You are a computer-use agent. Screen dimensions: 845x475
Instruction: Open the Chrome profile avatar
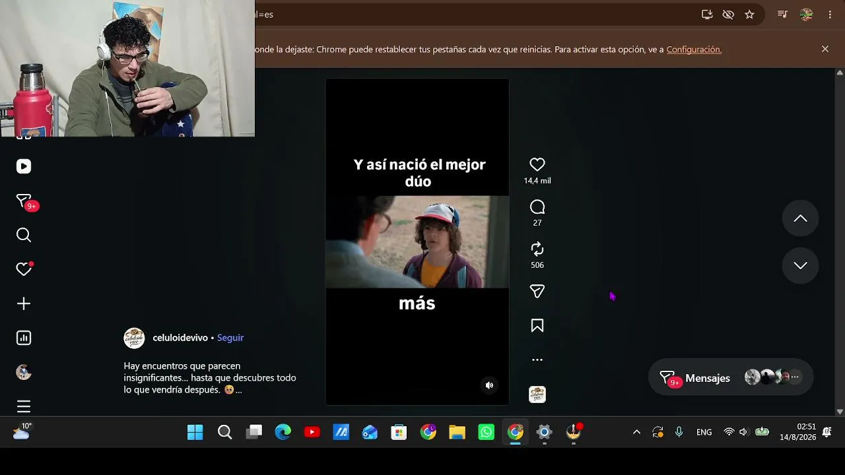(806, 15)
